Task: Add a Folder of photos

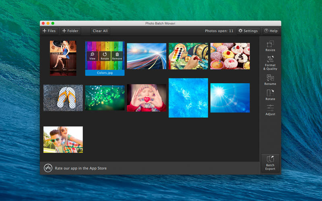Action: tap(70, 31)
